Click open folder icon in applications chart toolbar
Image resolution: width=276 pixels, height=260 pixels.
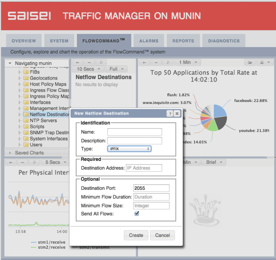coord(250,63)
